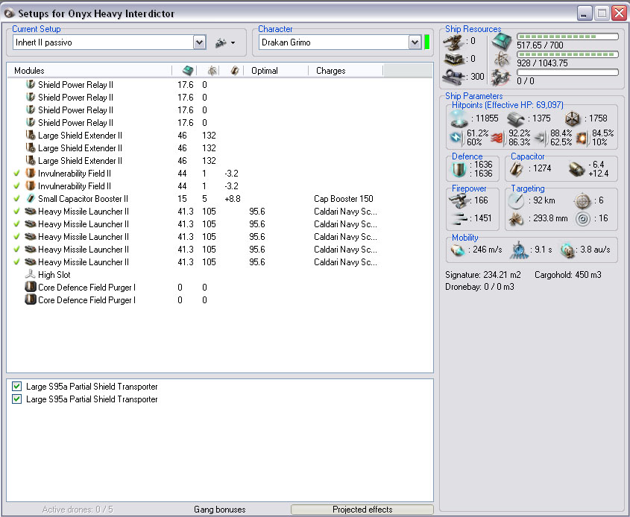Sort by CPU column header icon

pos(188,71)
